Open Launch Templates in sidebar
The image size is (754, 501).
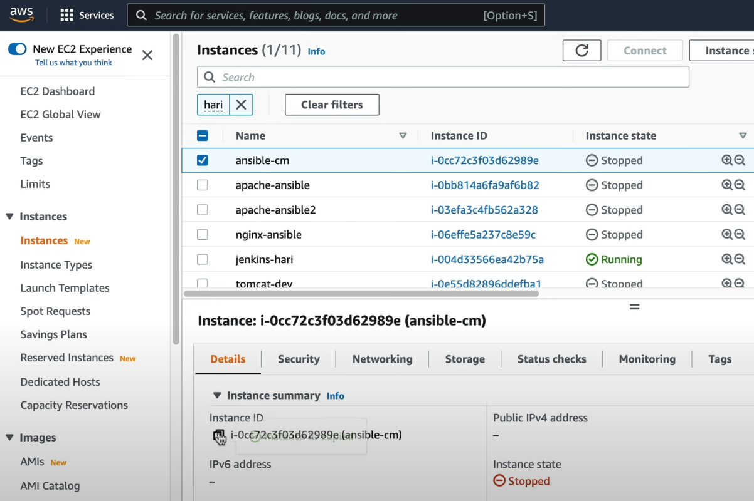coord(65,288)
